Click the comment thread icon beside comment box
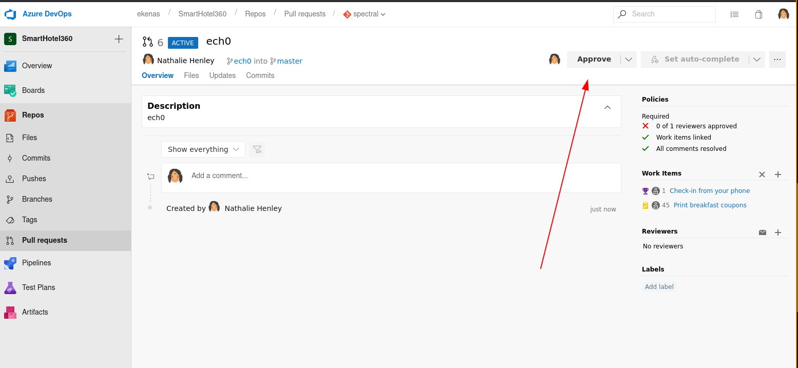Image resolution: width=798 pixels, height=368 pixels. coord(150,176)
